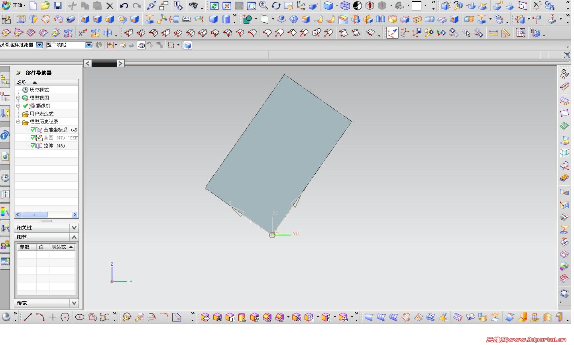Select the Arc curve tool

tap(40, 317)
